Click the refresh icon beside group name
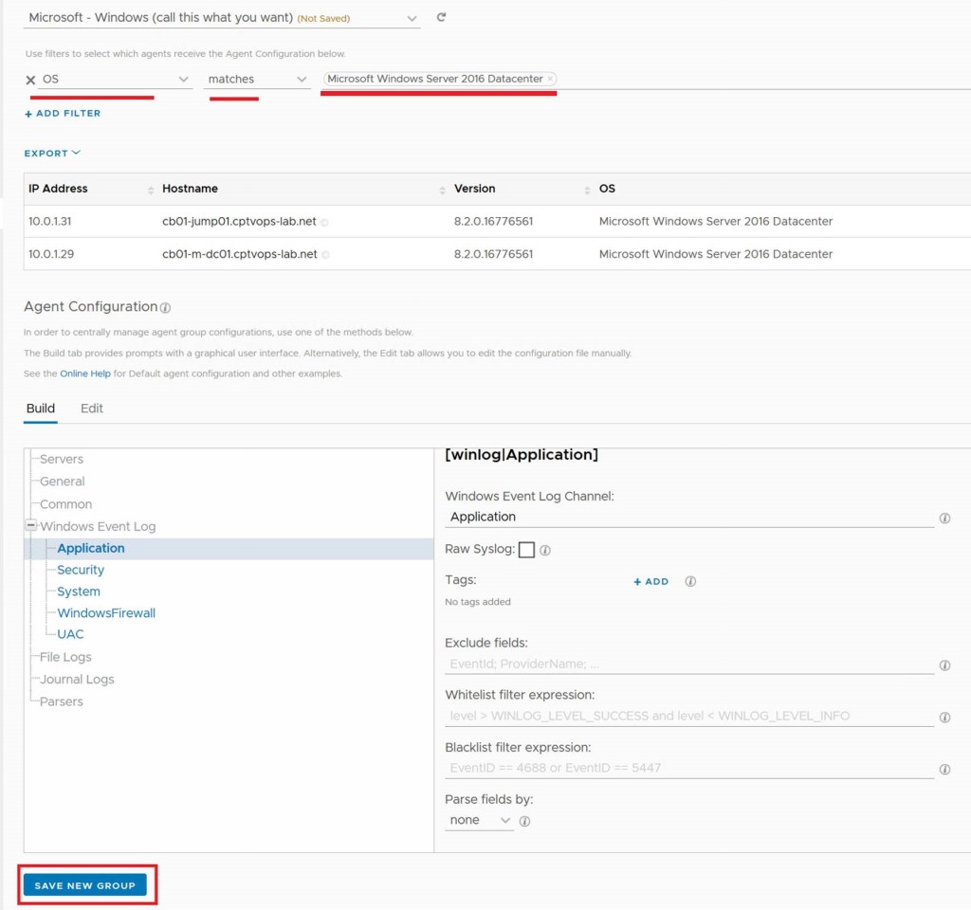Image resolution: width=971 pixels, height=910 pixels. coord(441,17)
